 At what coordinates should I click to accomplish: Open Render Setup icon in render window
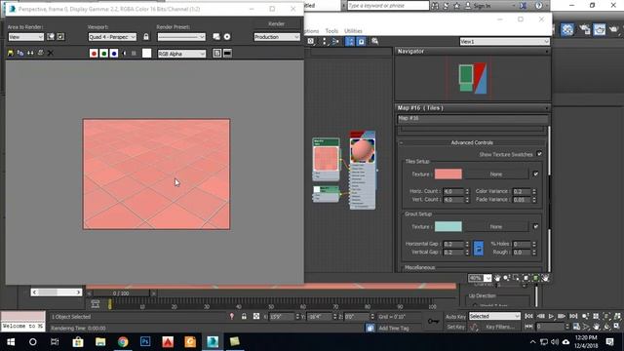[216, 37]
